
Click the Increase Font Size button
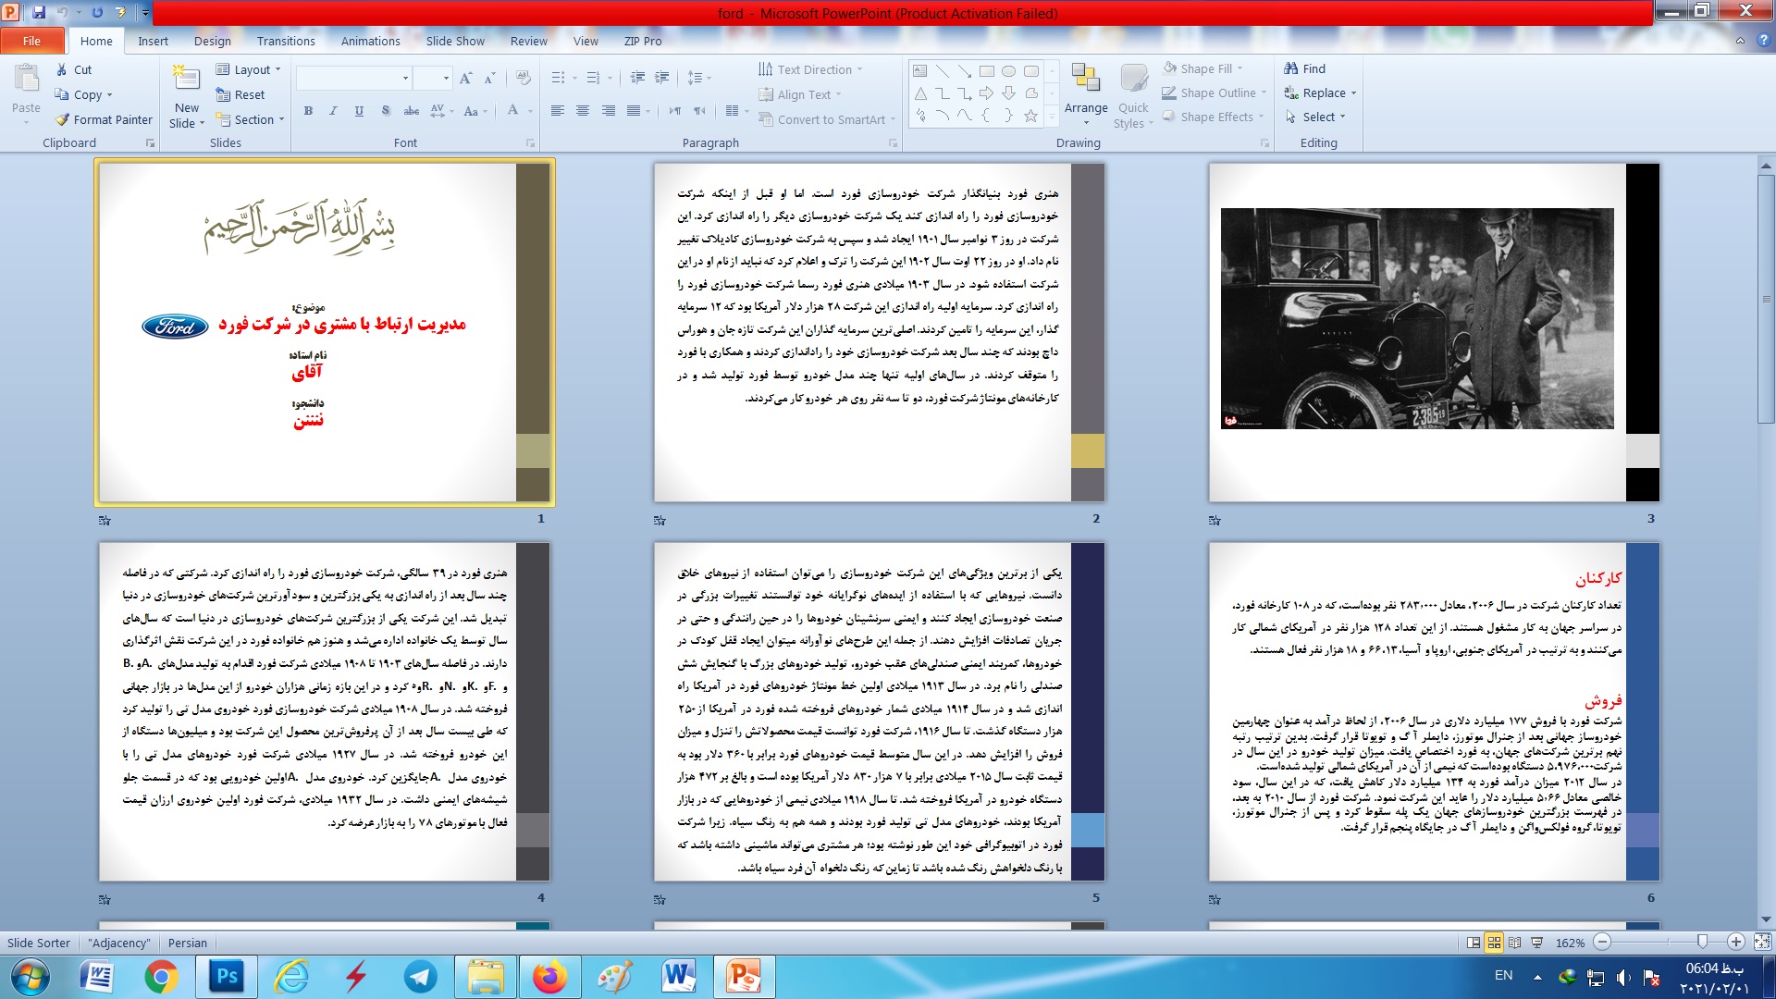click(466, 78)
